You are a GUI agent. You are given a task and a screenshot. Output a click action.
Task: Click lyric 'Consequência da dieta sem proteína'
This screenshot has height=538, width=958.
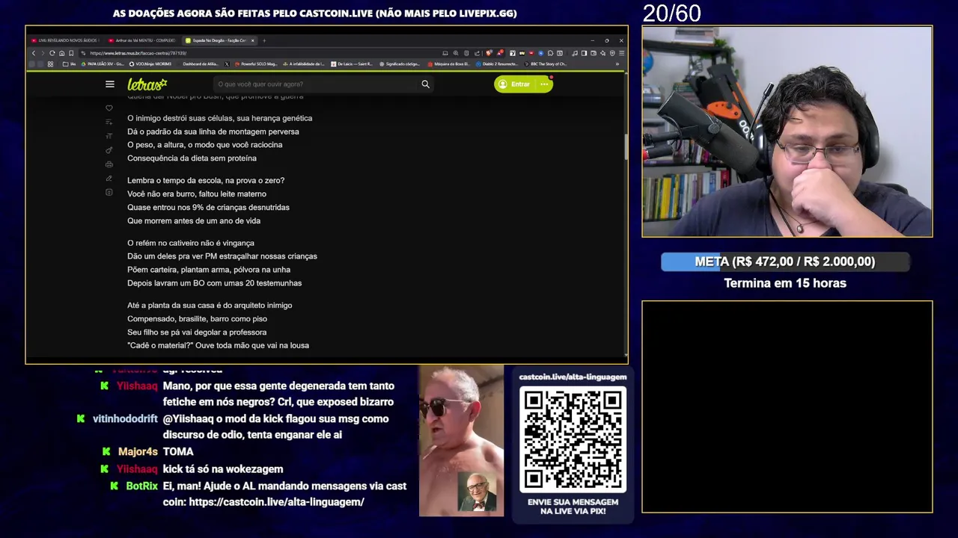[192, 158]
